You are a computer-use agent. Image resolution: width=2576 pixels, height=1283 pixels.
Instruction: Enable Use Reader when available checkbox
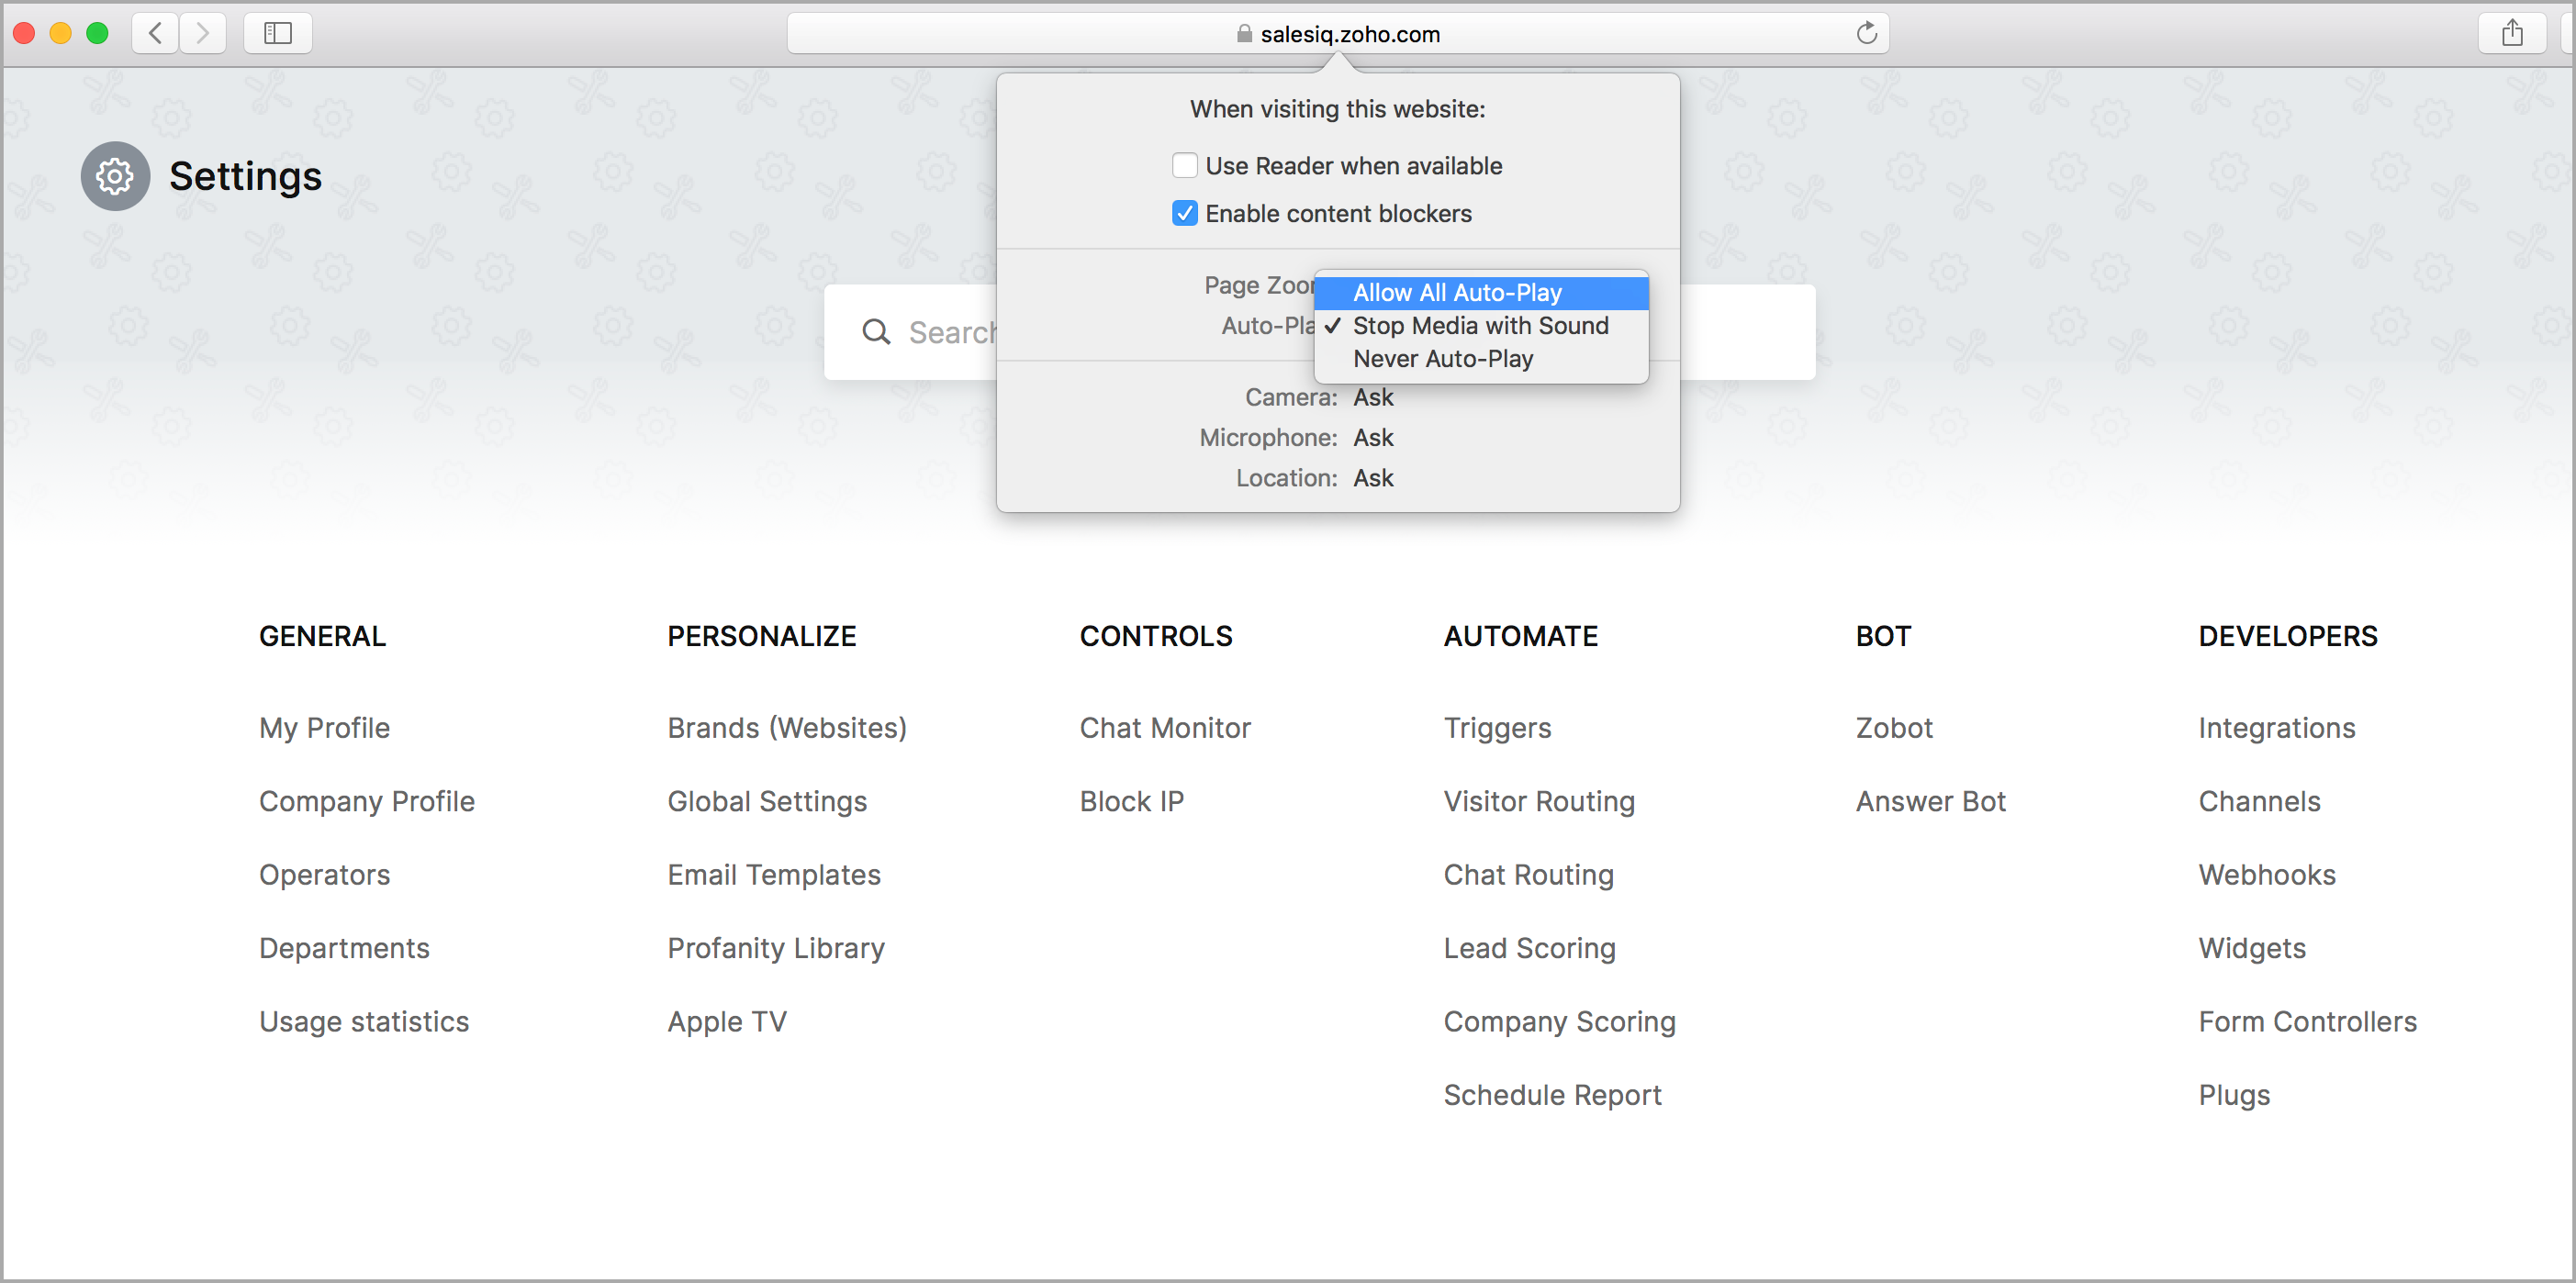tap(1184, 165)
